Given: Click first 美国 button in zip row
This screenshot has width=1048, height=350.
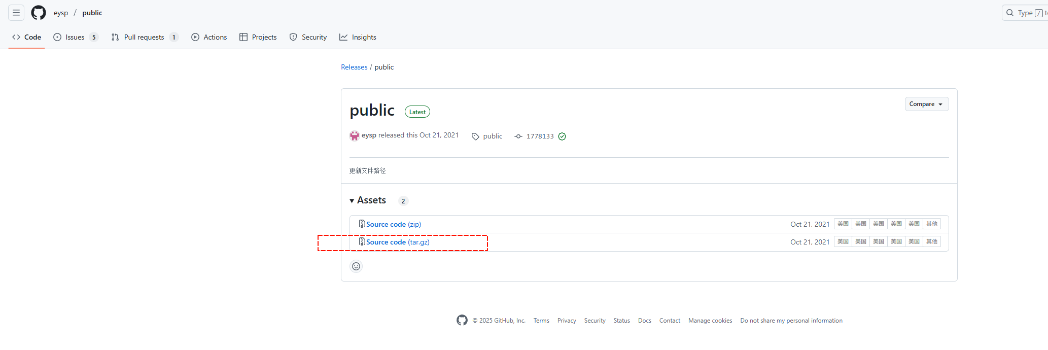Looking at the screenshot, I should (x=843, y=224).
